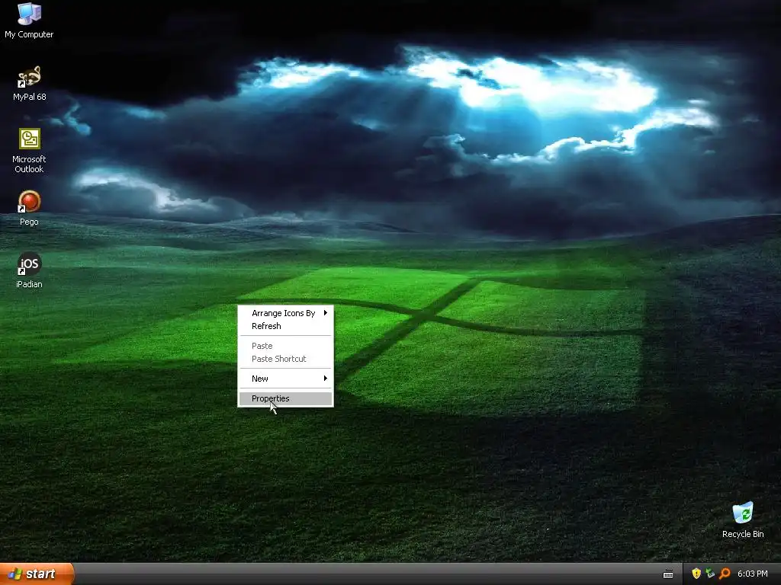The image size is (781, 585).
Task: Choose Properties in the context menu
Action: point(285,398)
